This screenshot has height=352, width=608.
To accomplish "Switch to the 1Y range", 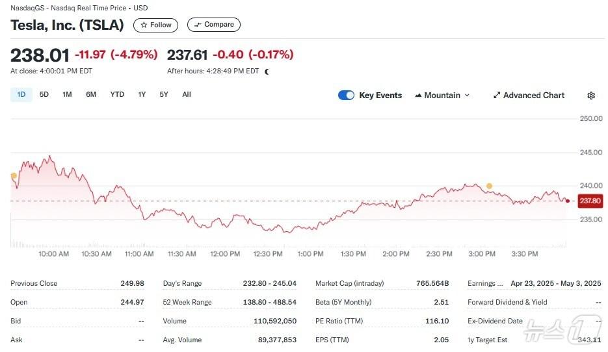I will (142, 95).
